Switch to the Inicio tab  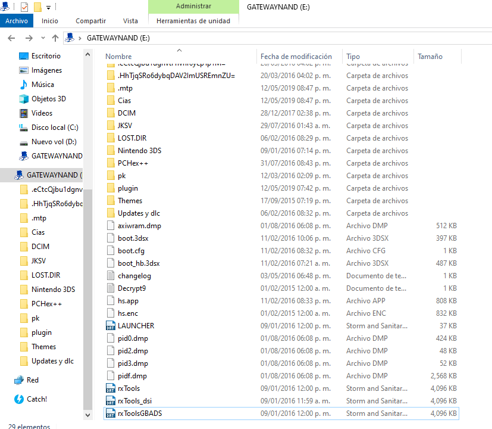pos(50,21)
